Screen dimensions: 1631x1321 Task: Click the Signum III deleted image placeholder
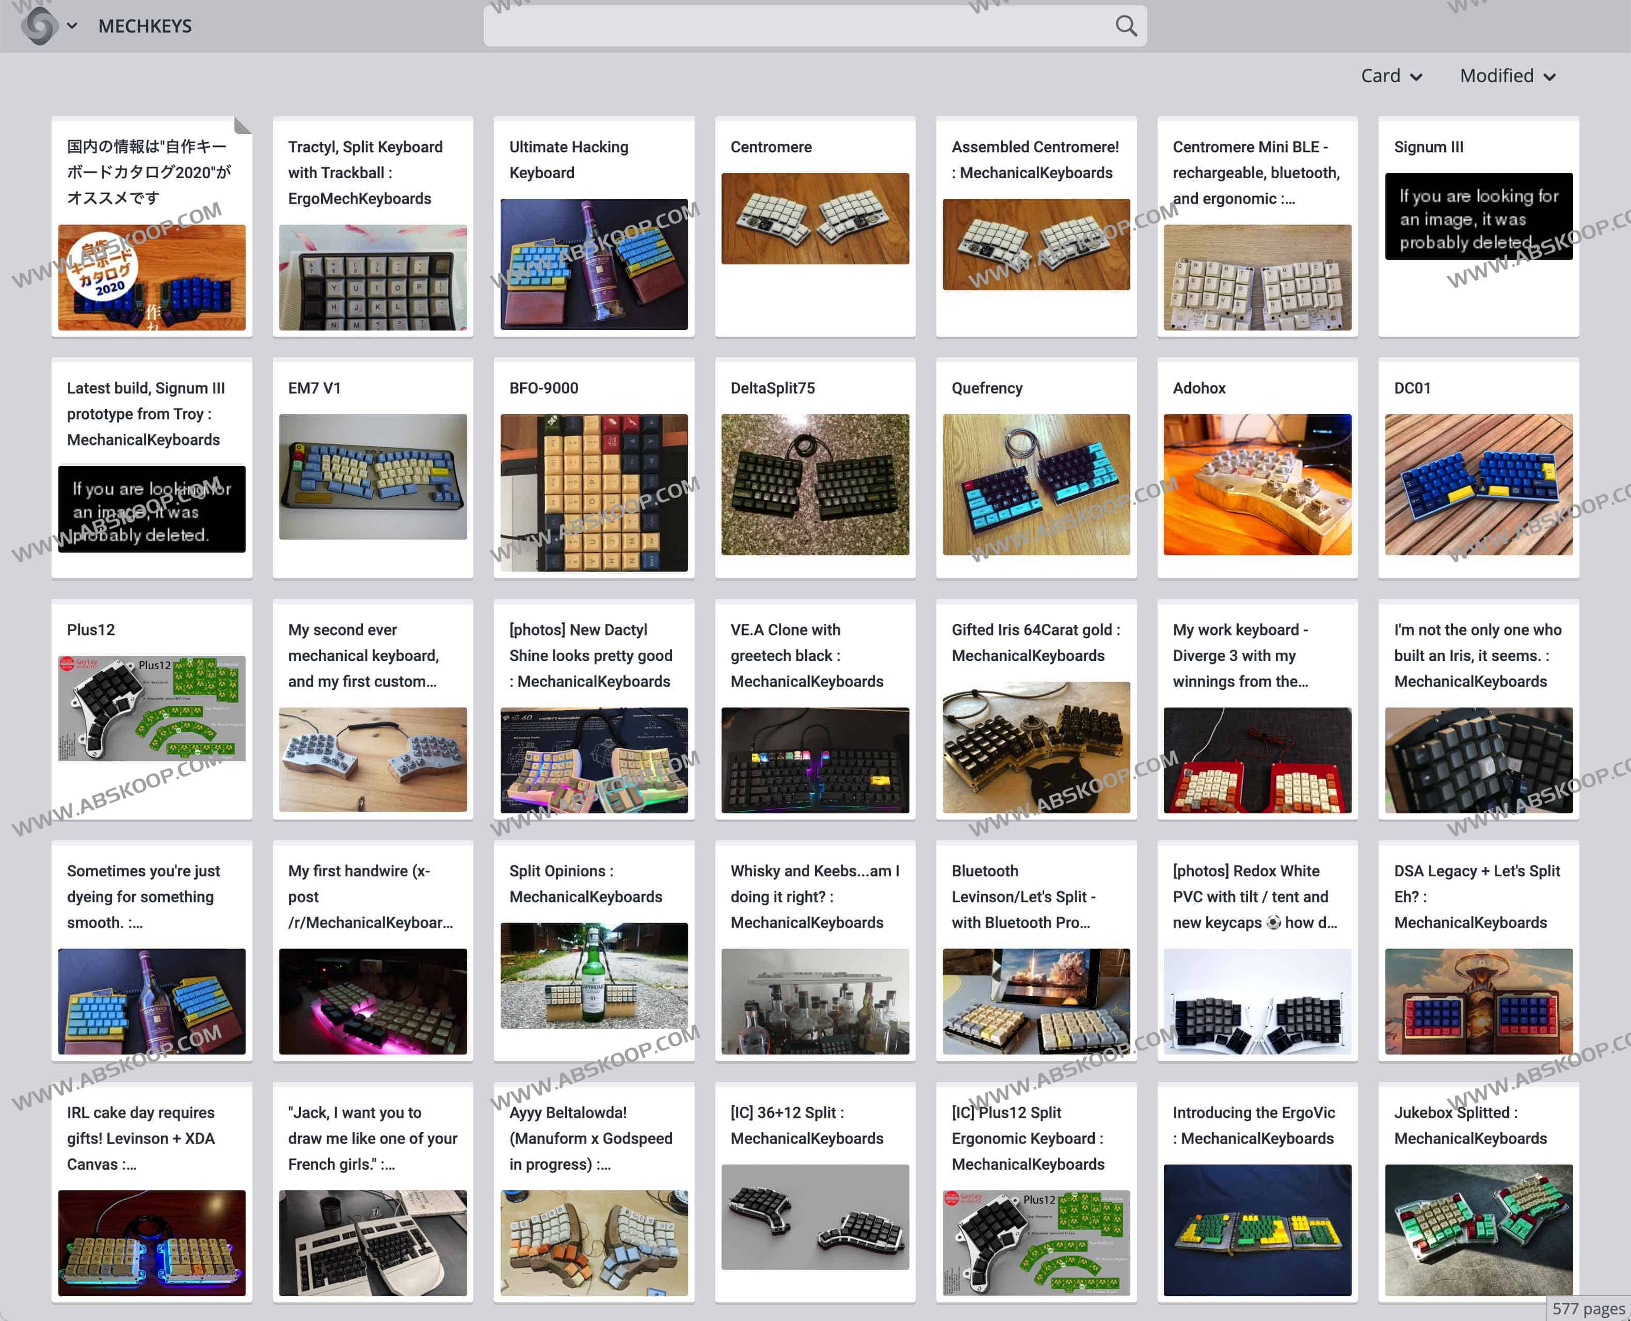pyautogui.click(x=1477, y=217)
